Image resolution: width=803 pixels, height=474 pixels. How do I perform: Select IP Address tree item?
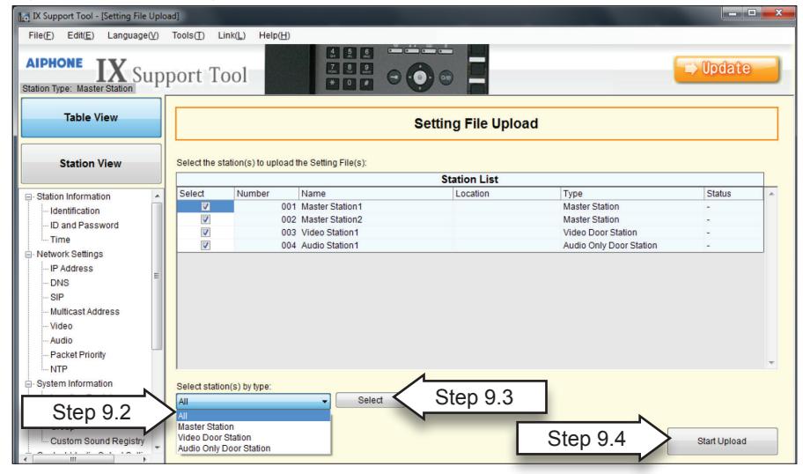[x=71, y=268]
